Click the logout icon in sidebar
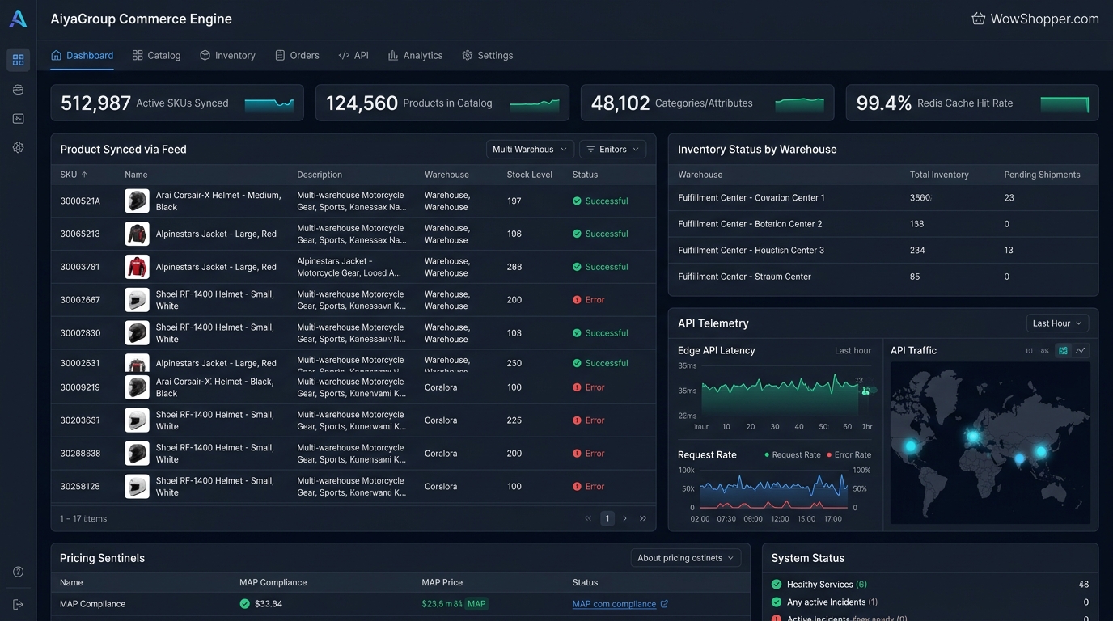The height and width of the screenshot is (621, 1113). click(x=18, y=604)
